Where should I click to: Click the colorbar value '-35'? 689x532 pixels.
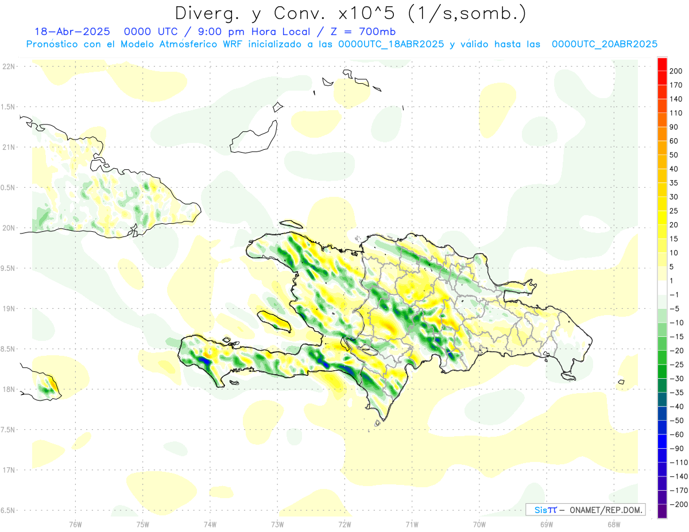[x=676, y=393]
